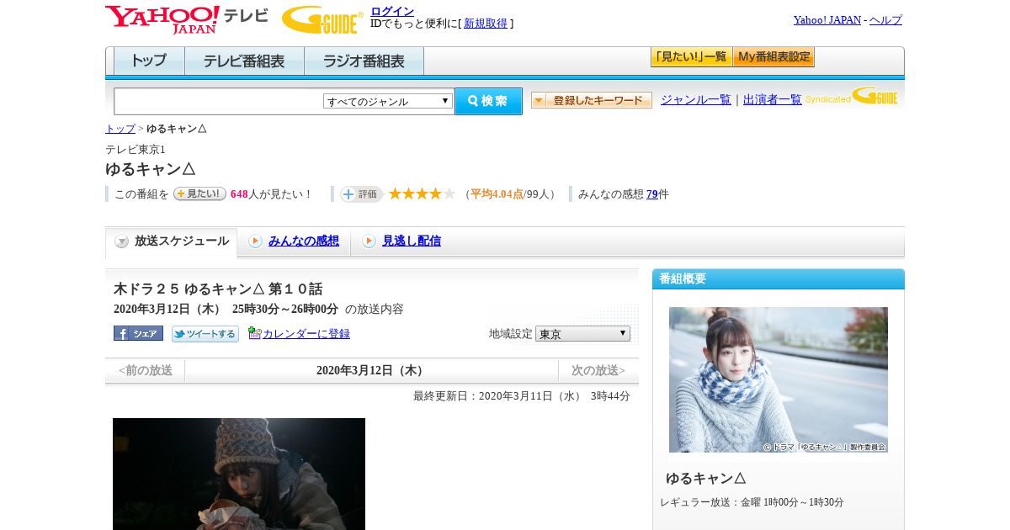Click レギュラー放送：金曜 schedule text
The image size is (1010, 530).
752,502
